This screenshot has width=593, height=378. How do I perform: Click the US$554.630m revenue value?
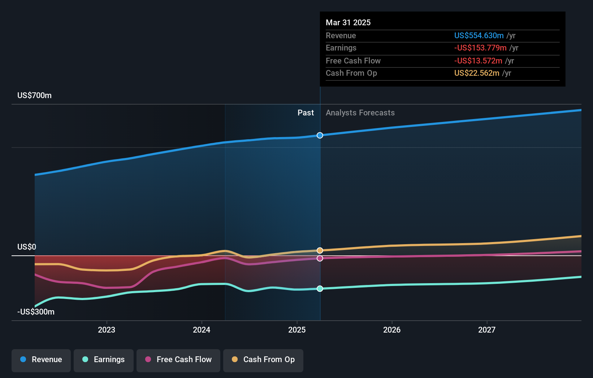(x=479, y=36)
